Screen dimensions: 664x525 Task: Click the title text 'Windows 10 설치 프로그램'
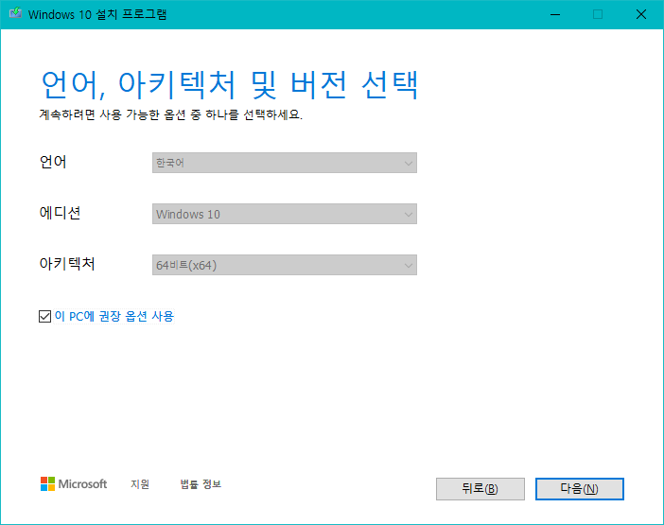tap(97, 14)
